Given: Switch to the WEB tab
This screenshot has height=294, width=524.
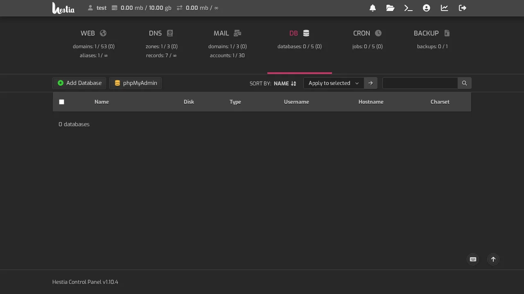Looking at the screenshot, I should (x=93, y=44).
